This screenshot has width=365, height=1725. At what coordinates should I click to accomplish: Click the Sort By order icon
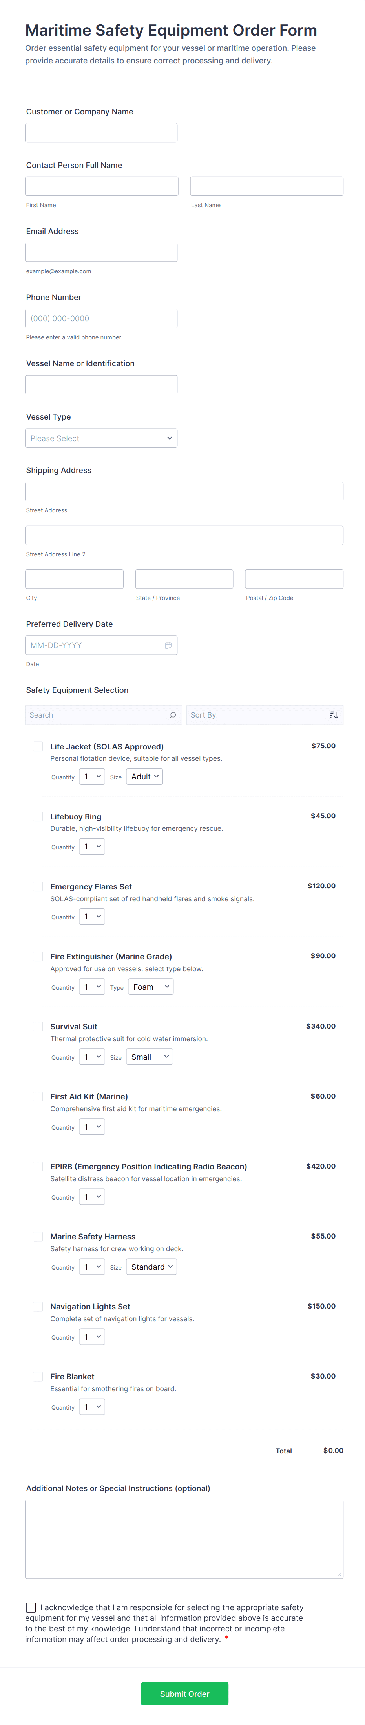coord(334,715)
